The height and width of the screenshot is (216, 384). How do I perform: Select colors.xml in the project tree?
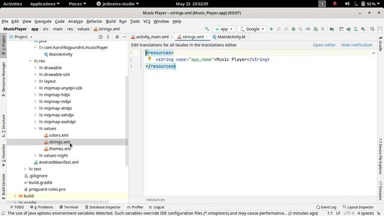(59, 135)
